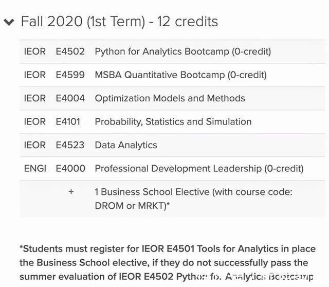Screen dimensions: 329x287
Task: Click the IEOR label in the E4502 row
Action: click(x=35, y=51)
